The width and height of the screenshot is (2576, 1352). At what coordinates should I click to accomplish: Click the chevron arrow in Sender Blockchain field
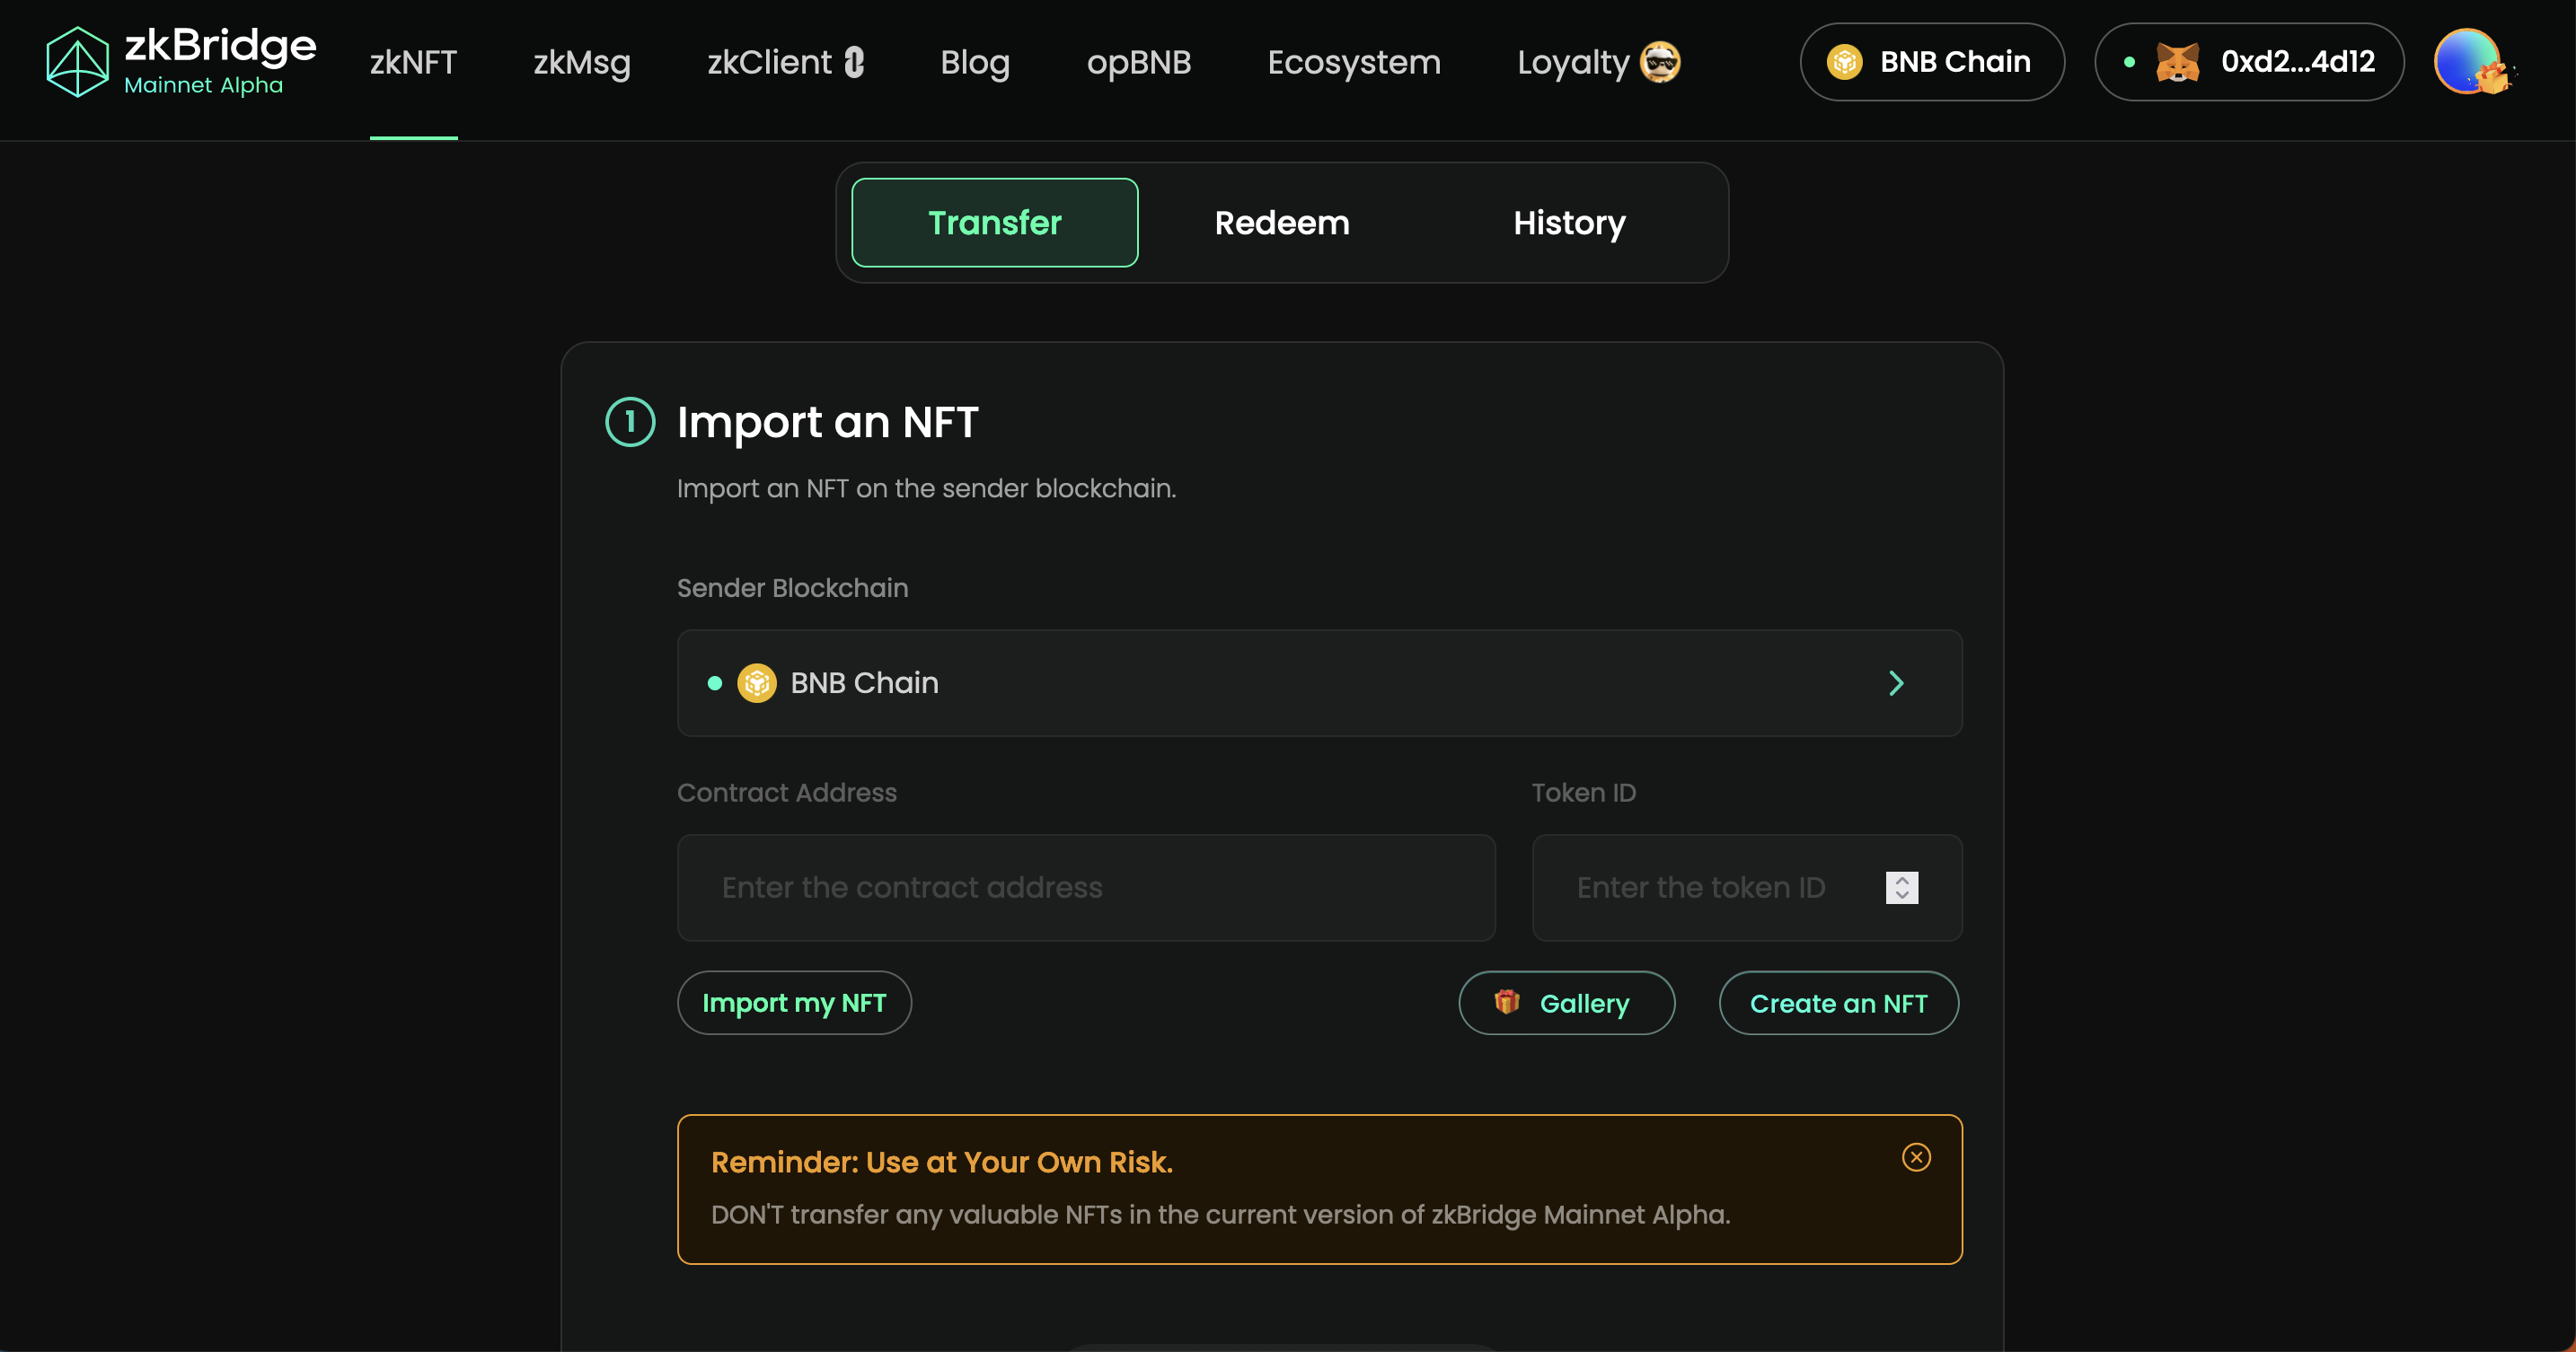pos(1896,683)
